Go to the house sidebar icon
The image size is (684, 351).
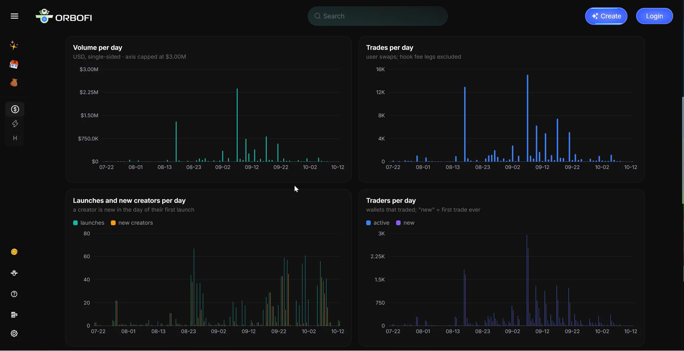[14, 64]
